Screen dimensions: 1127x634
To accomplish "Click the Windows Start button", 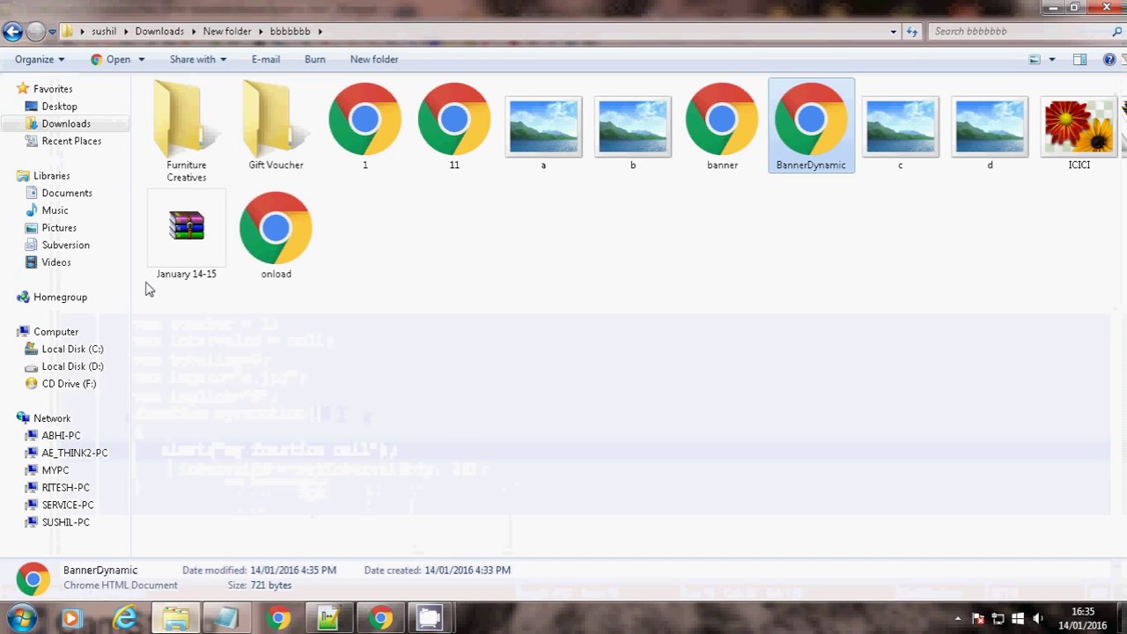I will [x=22, y=618].
